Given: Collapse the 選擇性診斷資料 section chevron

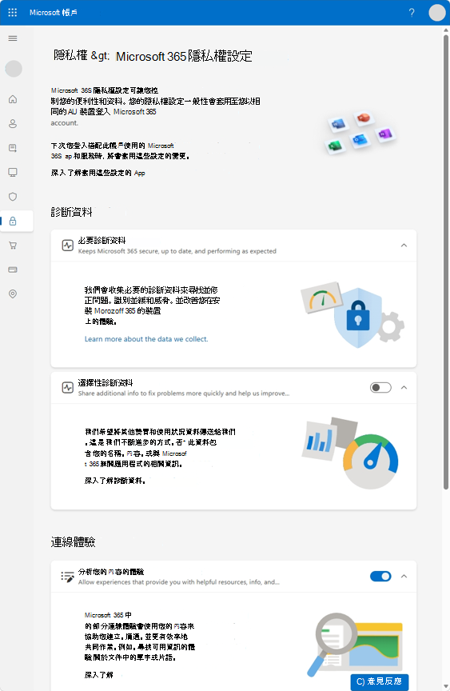Looking at the screenshot, I should 404,388.
